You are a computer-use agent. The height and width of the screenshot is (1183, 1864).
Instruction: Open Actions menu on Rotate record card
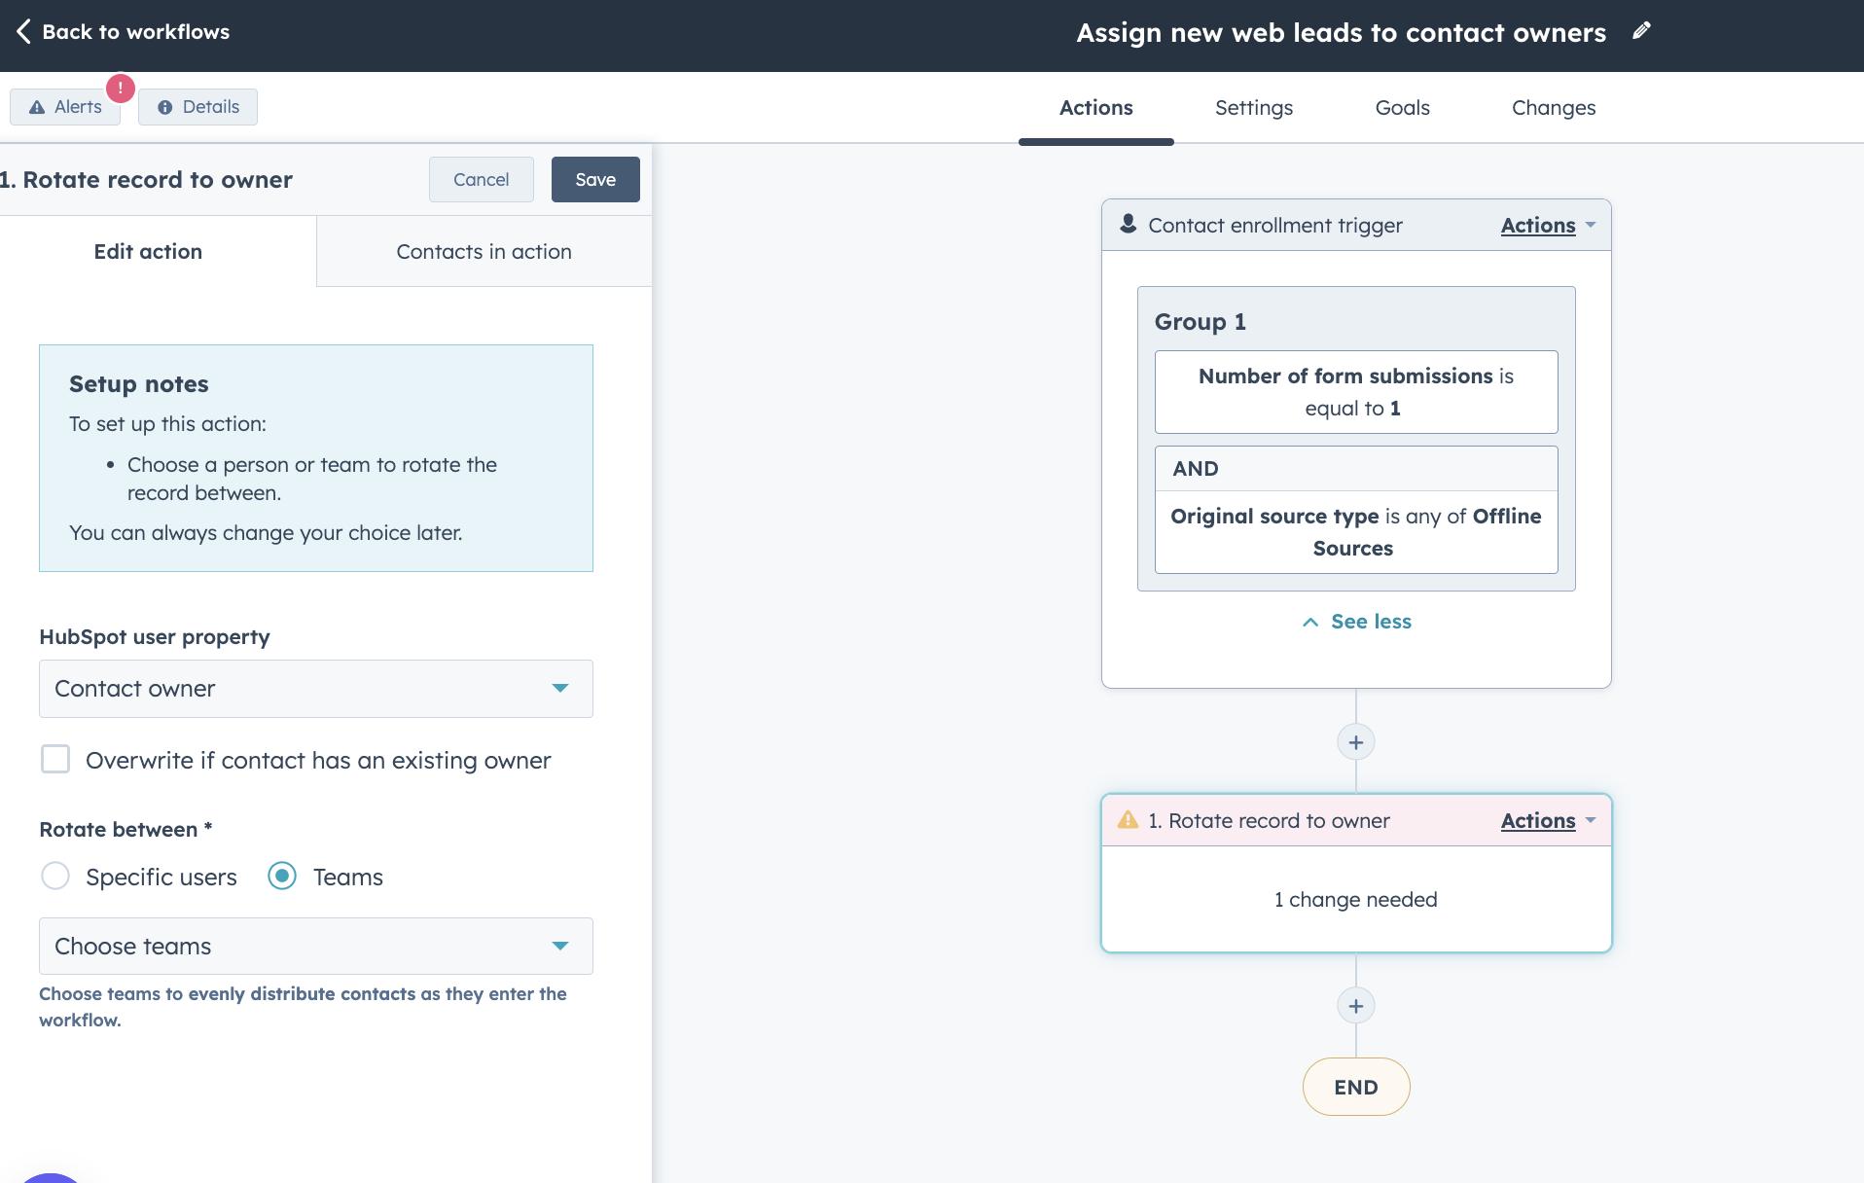click(x=1547, y=821)
